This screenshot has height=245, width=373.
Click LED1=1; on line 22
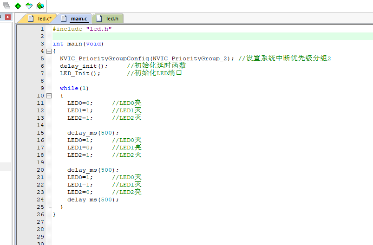click(80, 185)
